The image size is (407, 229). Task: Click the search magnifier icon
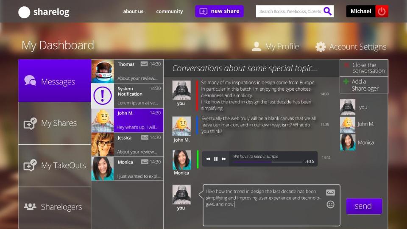click(x=327, y=11)
